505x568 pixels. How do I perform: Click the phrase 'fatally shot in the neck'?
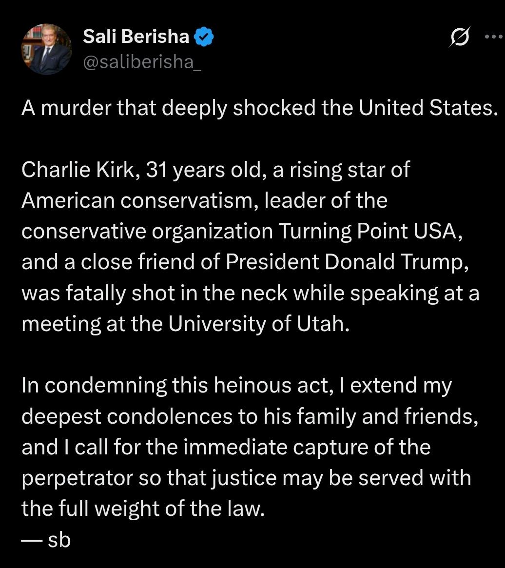[x=176, y=293]
